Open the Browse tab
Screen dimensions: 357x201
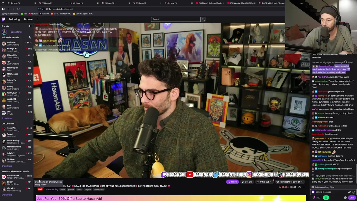(28, 19)
